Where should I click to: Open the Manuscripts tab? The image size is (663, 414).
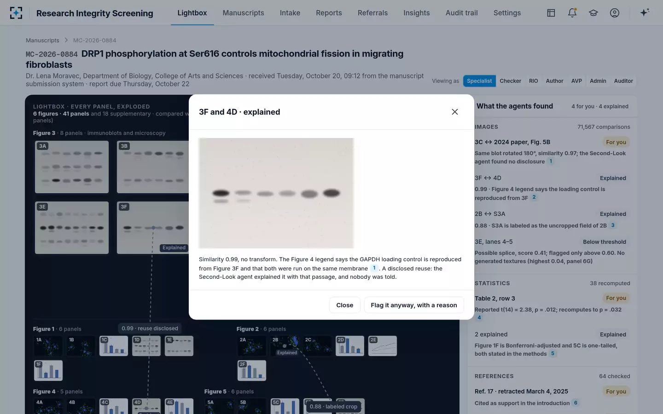[243, 13]
